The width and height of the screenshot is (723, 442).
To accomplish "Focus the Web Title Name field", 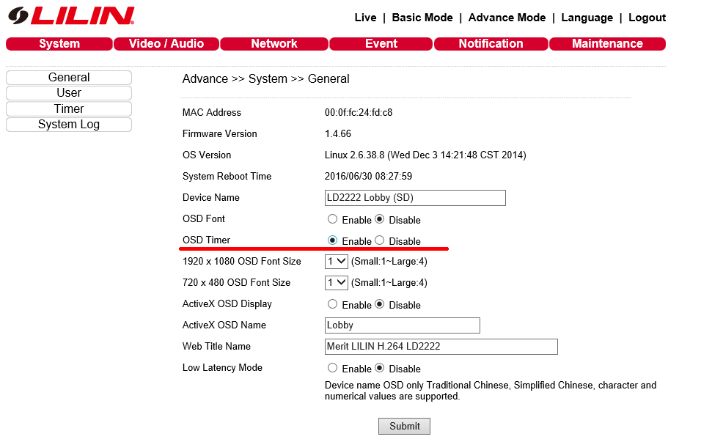I will pos(441,347).
